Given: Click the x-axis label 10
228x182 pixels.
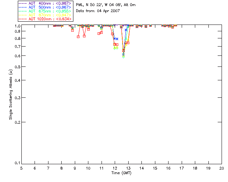Looking at the screenshot, I should pos(88,168).
